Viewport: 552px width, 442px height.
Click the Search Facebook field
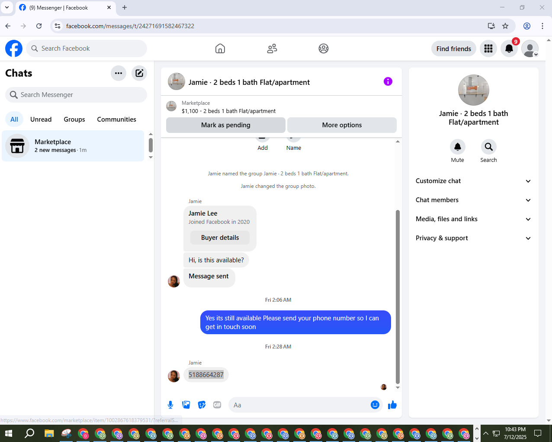tap(87, 48)
